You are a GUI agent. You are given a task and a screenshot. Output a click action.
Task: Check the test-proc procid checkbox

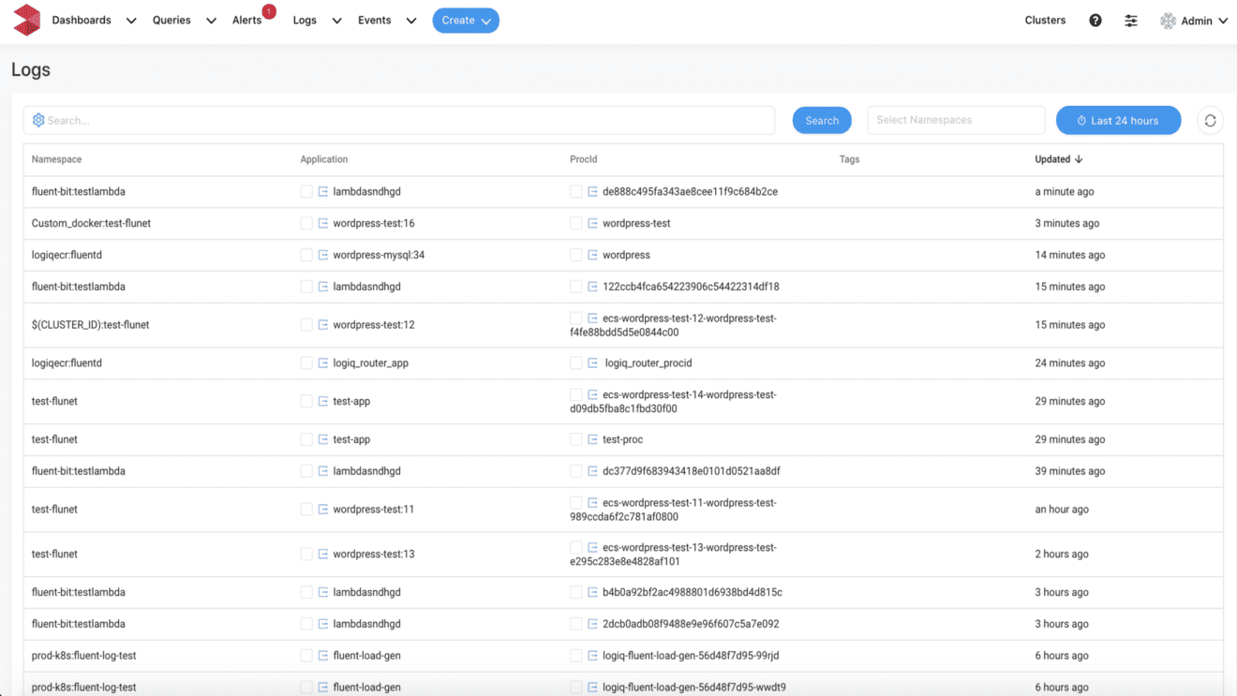coord(576,439)
